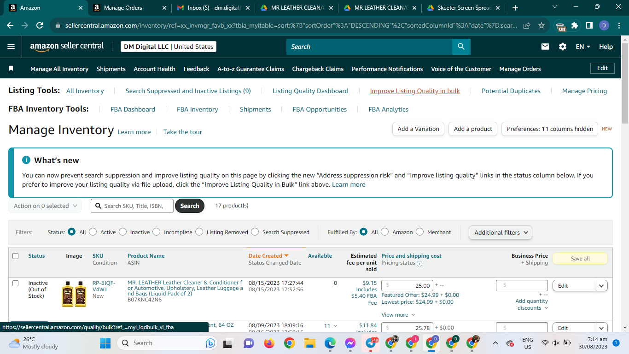Screen dimensions: 629x354
Task: Go back using the browser back arrow
Action: (10, 25)
